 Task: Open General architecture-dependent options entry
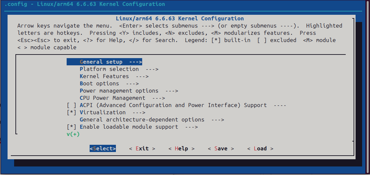click(152, 120)
